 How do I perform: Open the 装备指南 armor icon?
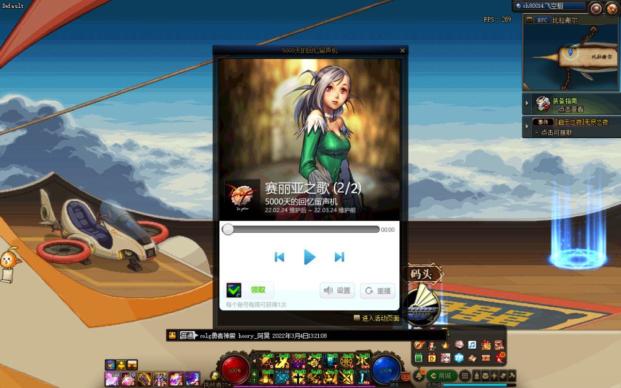point(543,103)
